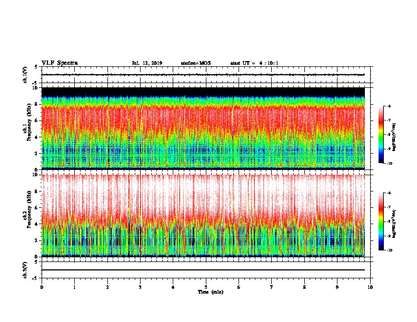Click the time axis tick label "8"
The image size is (417, 322).
304,287
